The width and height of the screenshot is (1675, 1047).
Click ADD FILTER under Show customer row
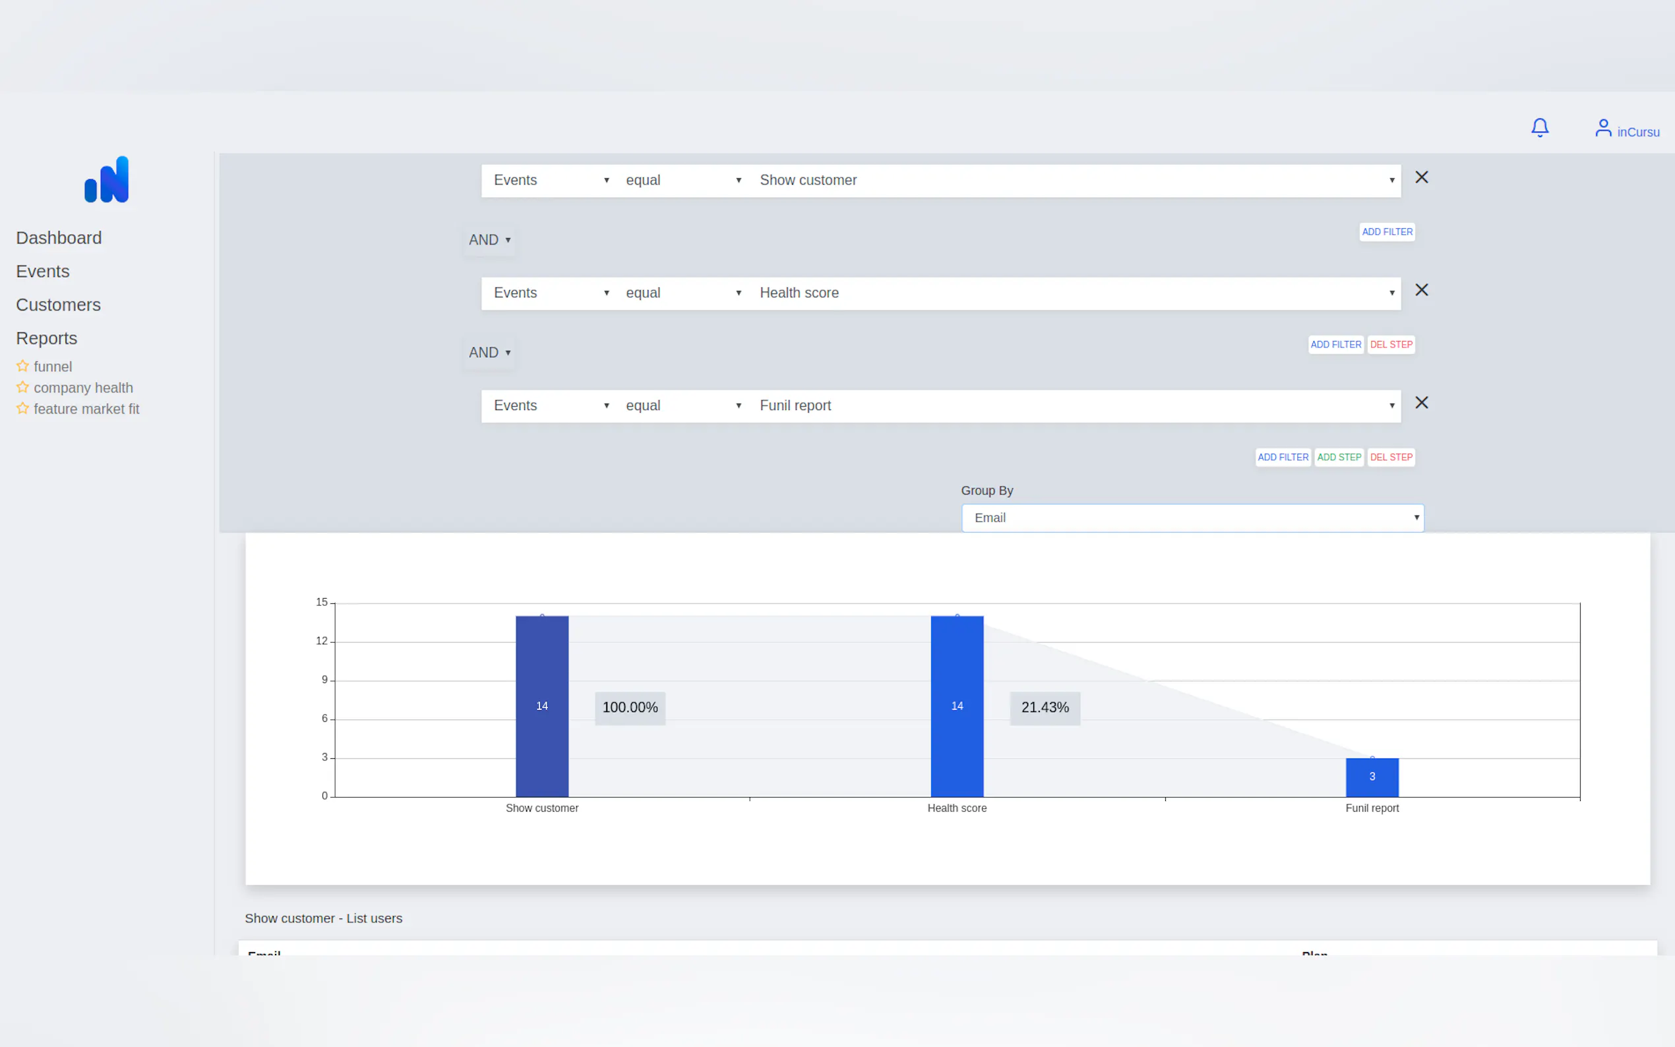(x=1386, y=232)
